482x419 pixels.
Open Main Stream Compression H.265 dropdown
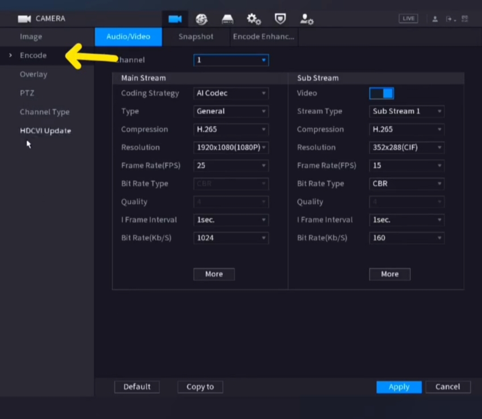click(x=231, y=130)
